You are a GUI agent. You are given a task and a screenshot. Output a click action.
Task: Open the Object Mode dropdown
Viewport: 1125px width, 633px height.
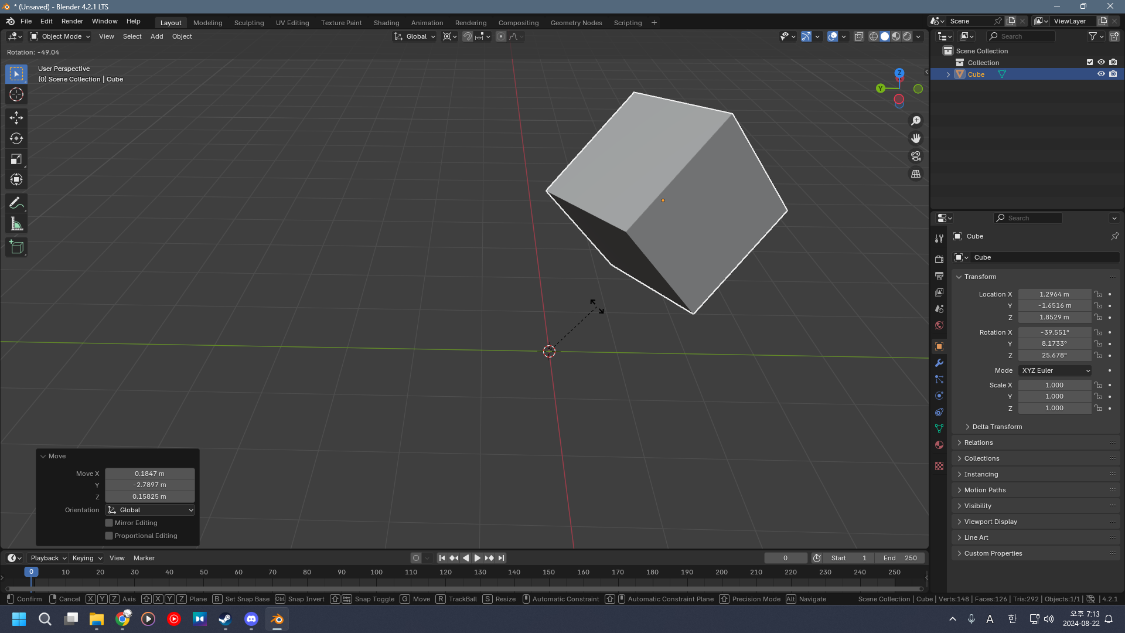click(61, 36)
